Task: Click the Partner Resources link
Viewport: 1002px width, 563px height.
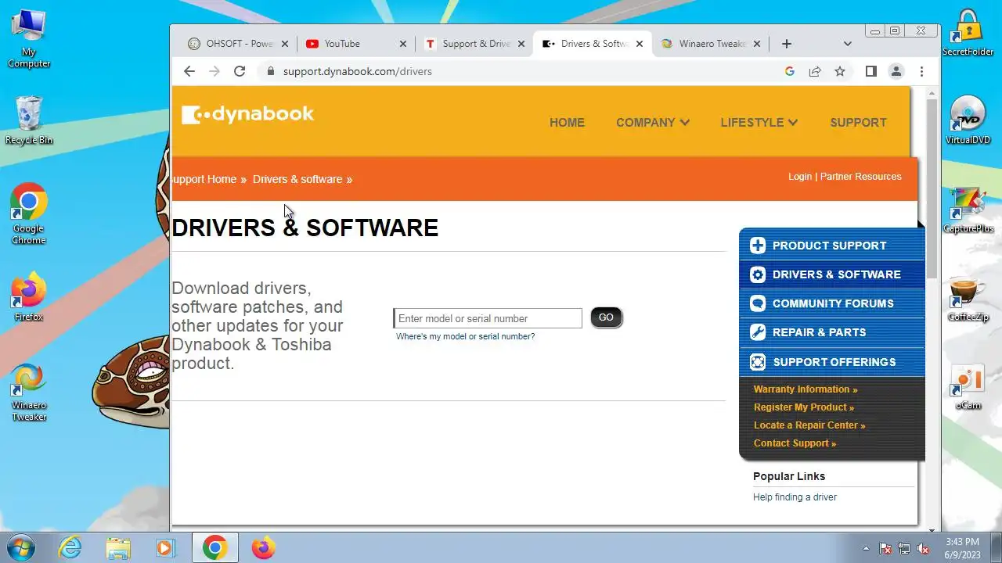Action: point(860,177)
